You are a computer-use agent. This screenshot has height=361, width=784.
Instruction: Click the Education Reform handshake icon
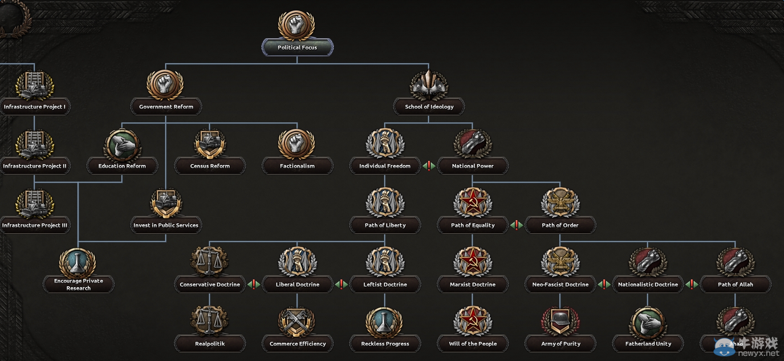tap(122, 145)
